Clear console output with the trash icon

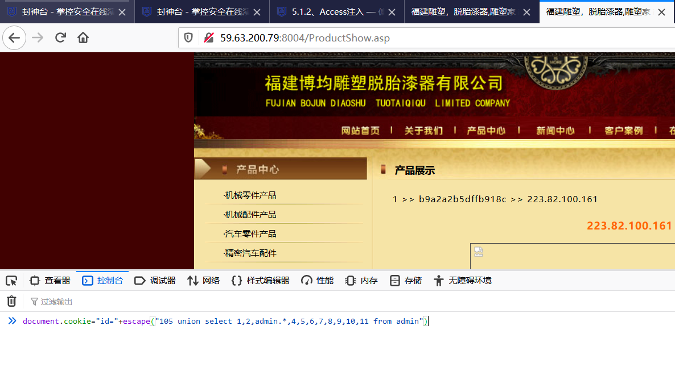point(11,301)
